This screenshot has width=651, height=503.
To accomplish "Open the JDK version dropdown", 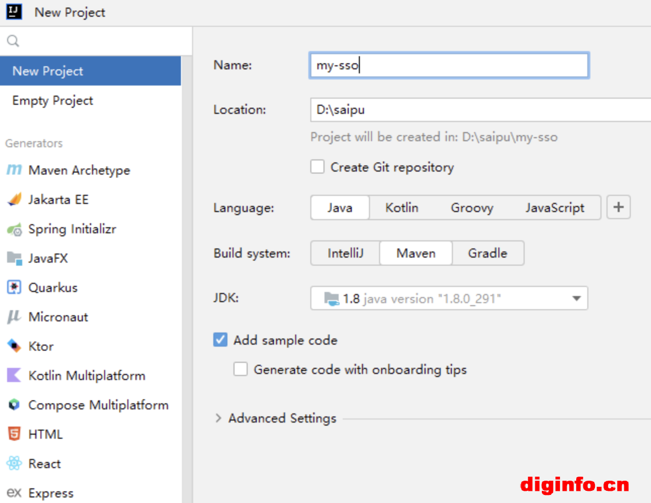I will coord(576,299).
